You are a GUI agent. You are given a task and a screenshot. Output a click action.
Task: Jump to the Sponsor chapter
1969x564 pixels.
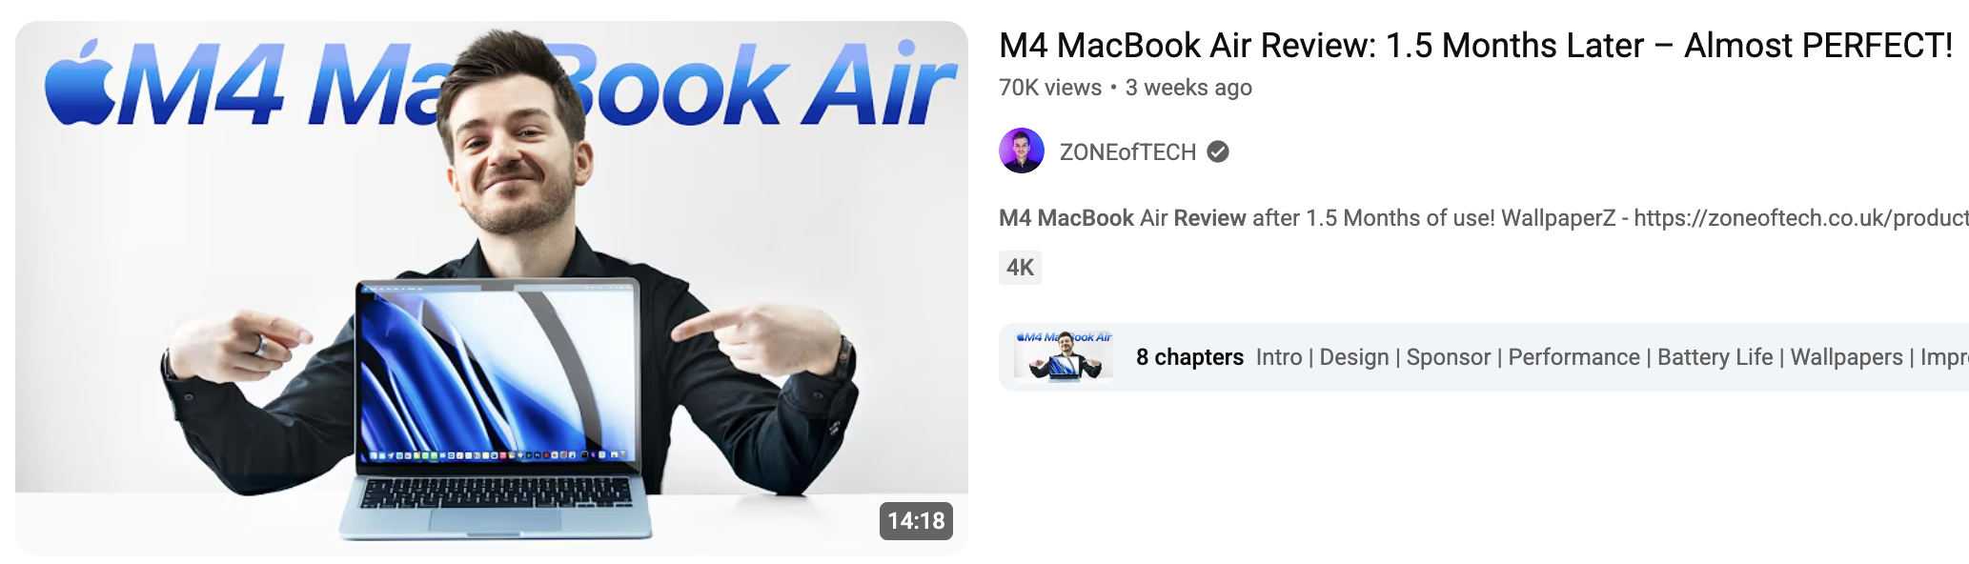(1449, 357)
